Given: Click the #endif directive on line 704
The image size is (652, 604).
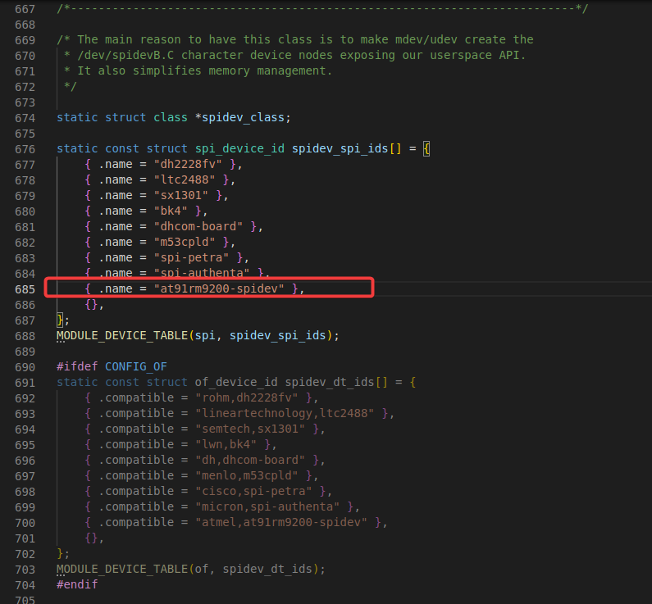Looking at the screenshot, I should [x=77, y=584].
